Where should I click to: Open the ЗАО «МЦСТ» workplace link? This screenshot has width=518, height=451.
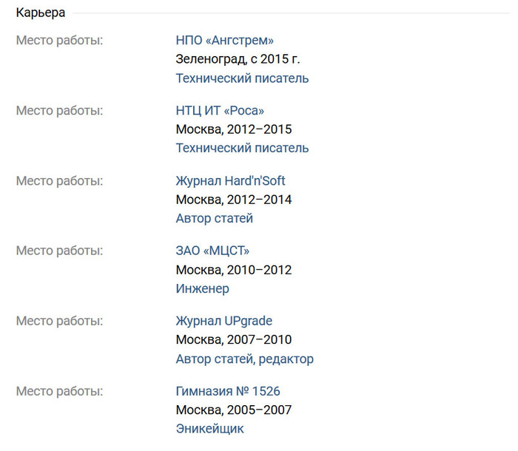[x=212, y=251]
